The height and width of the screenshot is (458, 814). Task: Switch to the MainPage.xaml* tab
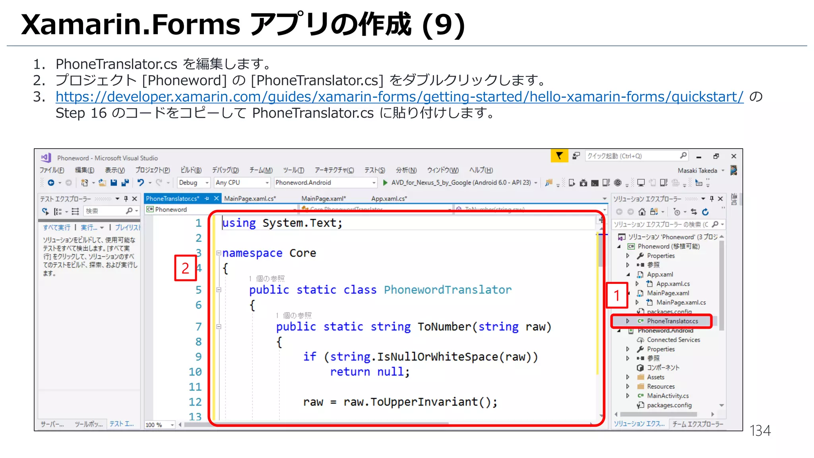324,198
